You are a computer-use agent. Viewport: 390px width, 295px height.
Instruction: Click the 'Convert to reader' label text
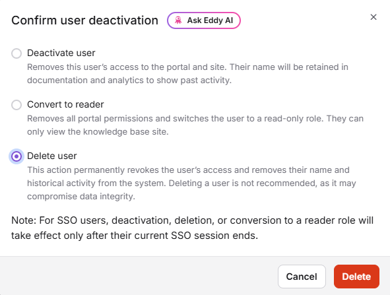pos(65,104)
